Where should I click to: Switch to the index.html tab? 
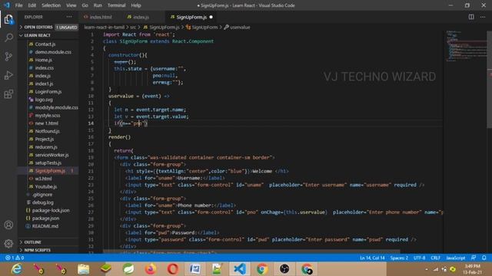101,17
